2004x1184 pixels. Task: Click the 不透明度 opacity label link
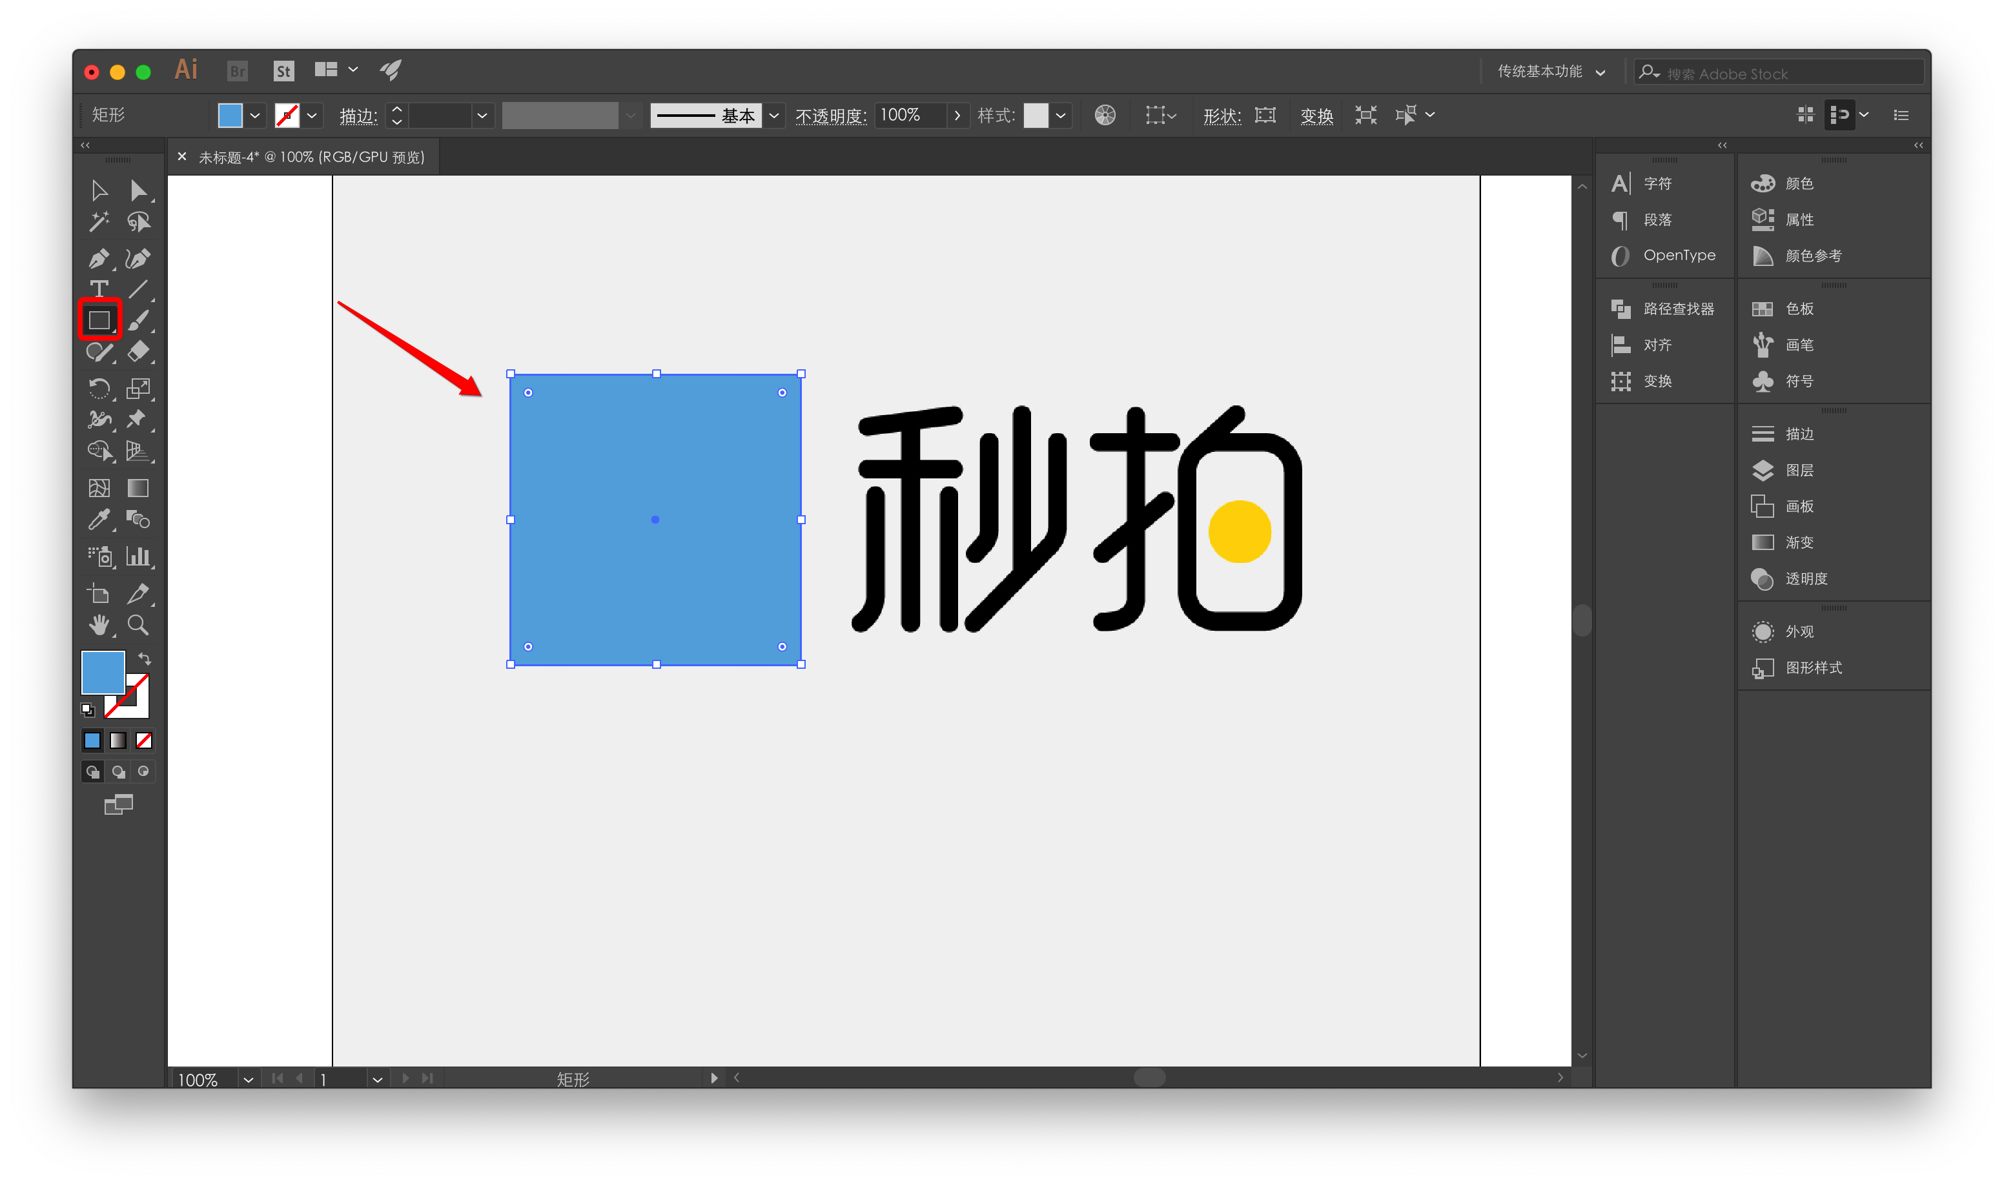tap(830, 116)
